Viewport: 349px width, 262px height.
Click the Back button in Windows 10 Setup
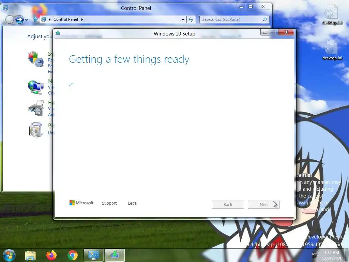point(228,205)
